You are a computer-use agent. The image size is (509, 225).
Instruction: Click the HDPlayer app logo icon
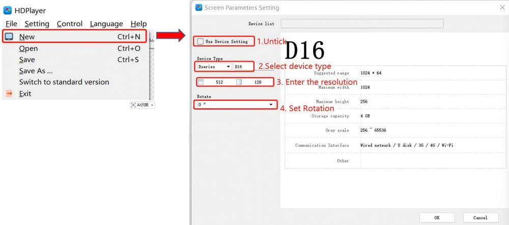point(8,10)
